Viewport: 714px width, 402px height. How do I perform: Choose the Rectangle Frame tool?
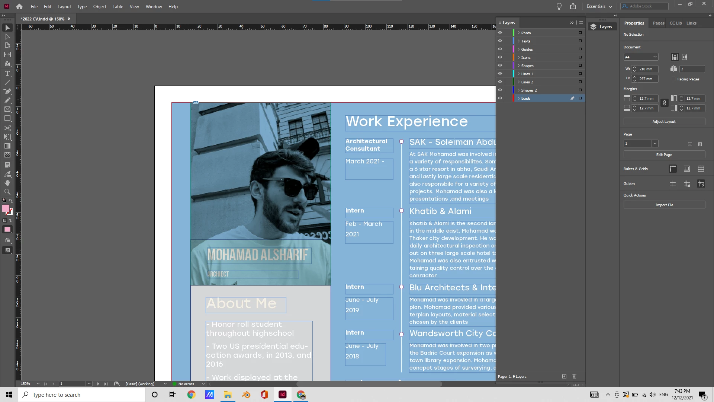pos(7,109)
